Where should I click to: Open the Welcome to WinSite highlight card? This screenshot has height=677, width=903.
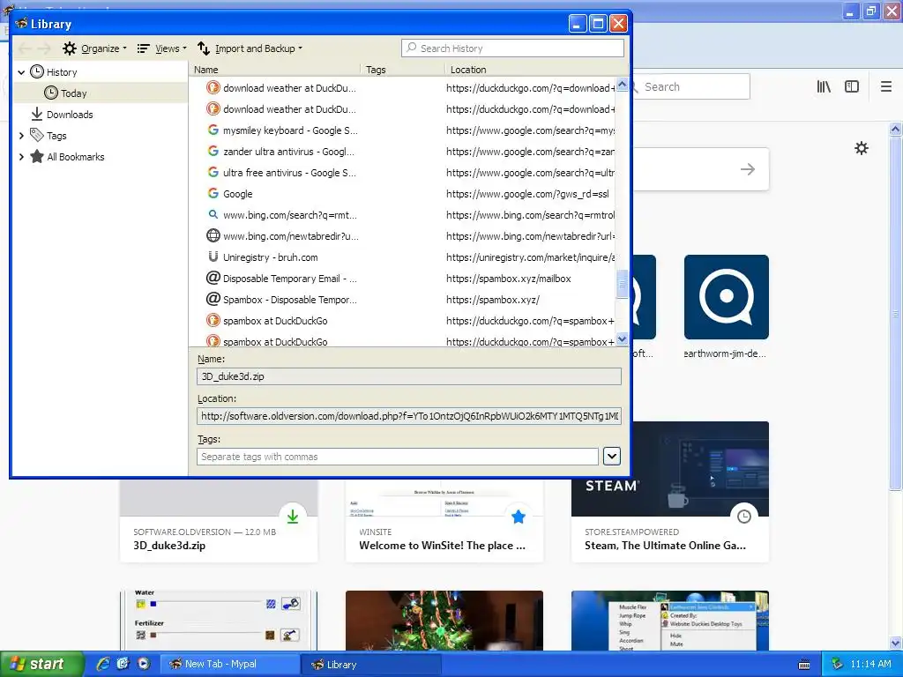[444, 521]
